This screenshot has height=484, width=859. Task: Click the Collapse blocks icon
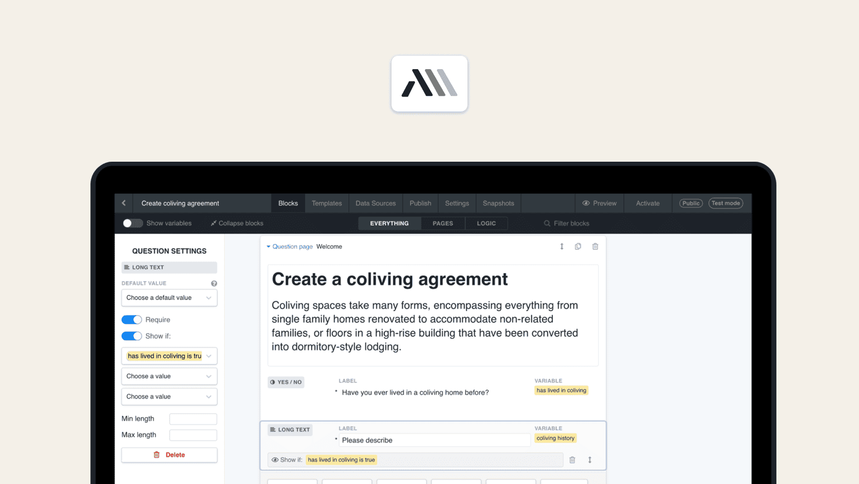tap(214, 223)
